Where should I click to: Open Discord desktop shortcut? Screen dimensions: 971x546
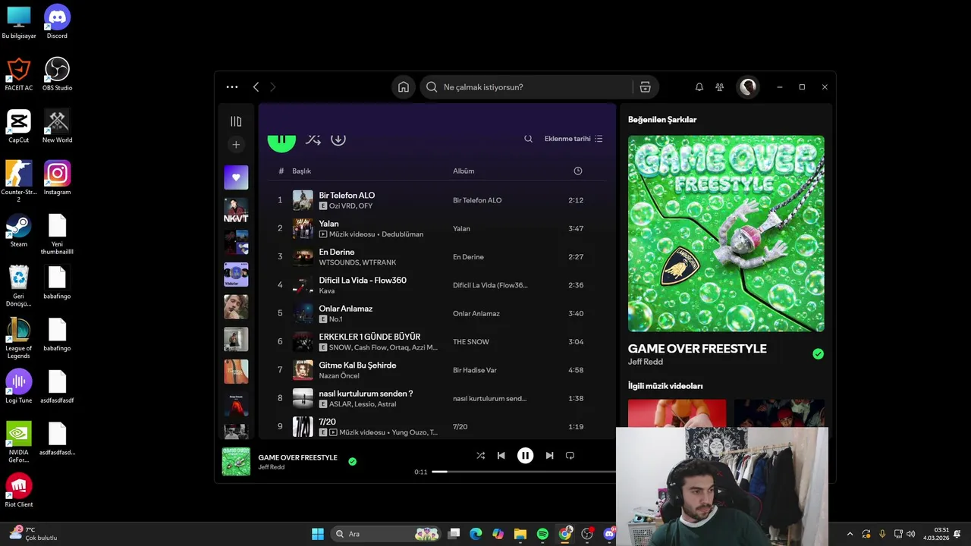pyautogui.click(x=57, y=22)
